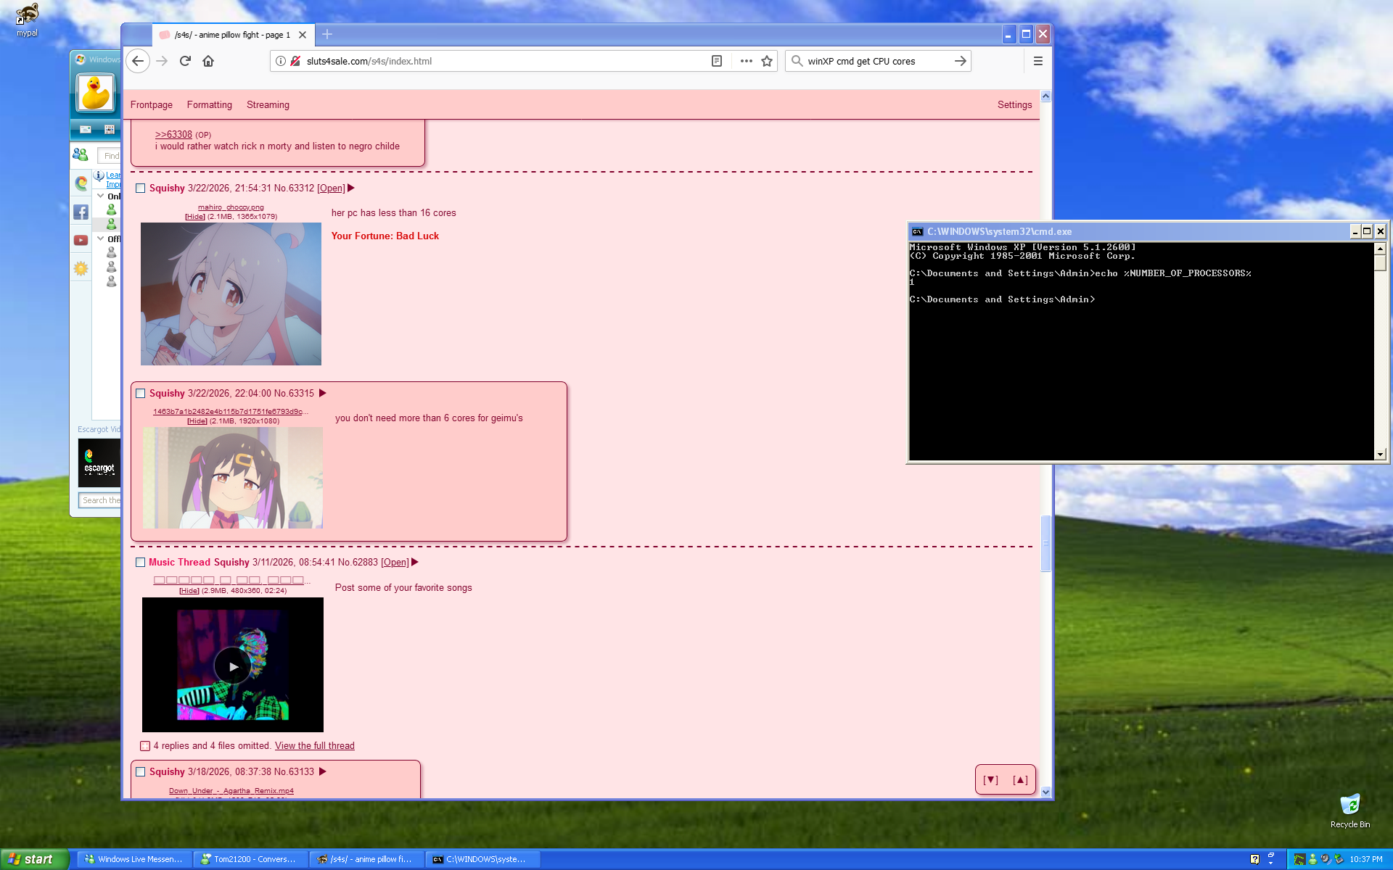This screenshot has width=1393, height=870.
Task: Open the Formatting nav item
Action: [209, 104]
